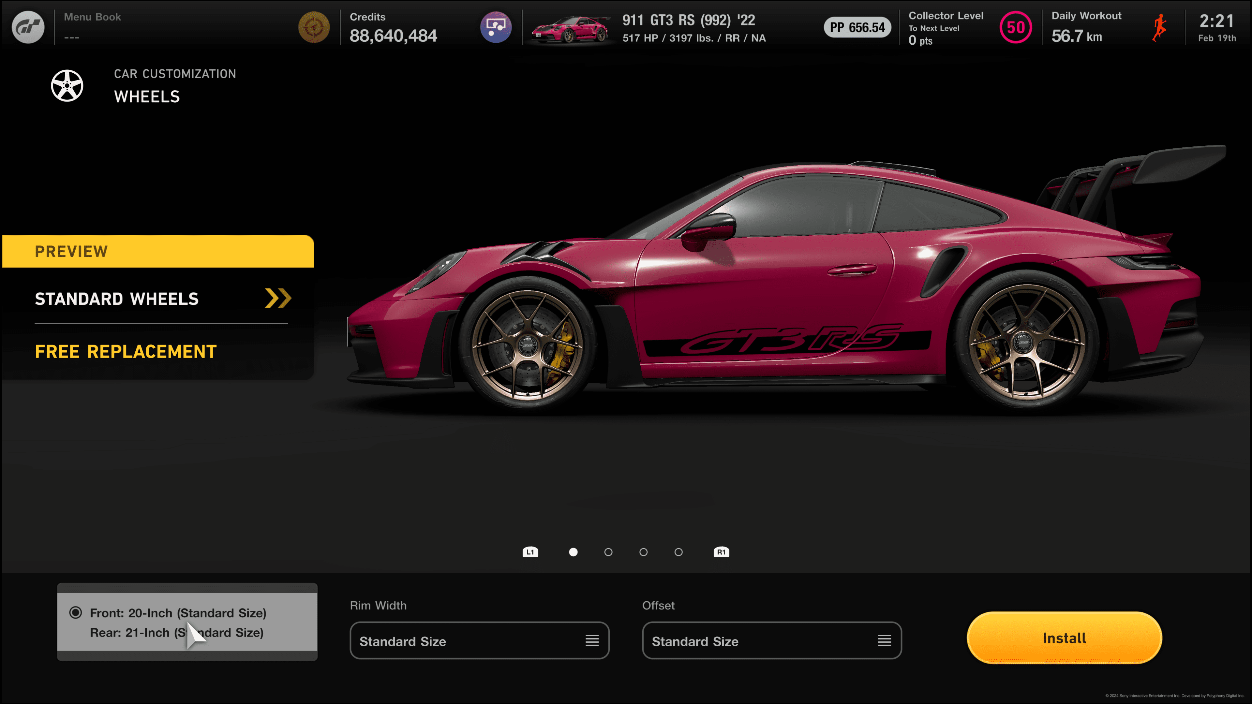The image size is (1252, 704).
Task: Click the PP 656.54 badge
Action: 857,27
